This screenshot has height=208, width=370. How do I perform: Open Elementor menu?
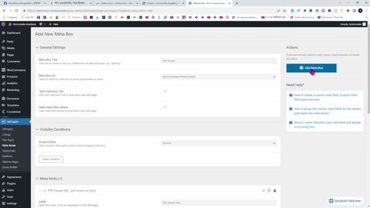[13, 99]
